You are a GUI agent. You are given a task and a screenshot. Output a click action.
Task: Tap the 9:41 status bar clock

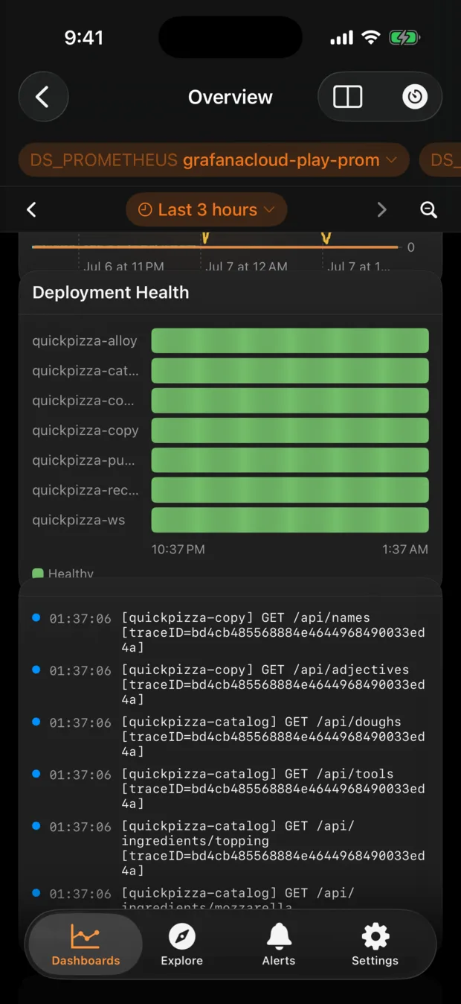[x=83, y=37]
